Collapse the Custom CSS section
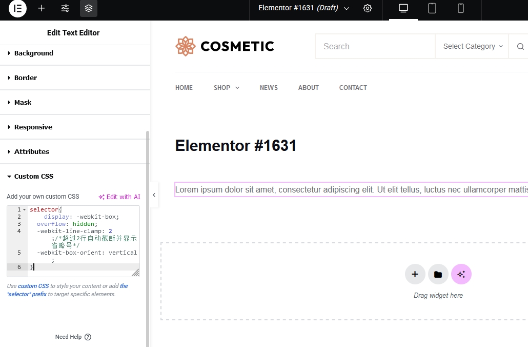 pos(34,177)
